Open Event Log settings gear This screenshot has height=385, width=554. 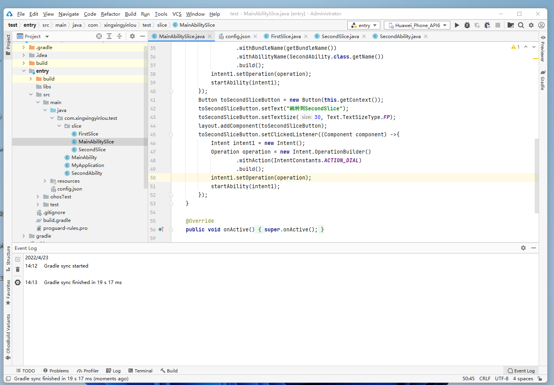click(x=523, y=248)
